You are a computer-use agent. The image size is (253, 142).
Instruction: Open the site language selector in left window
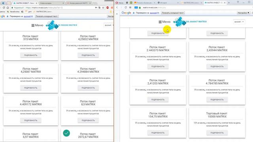click(x=109, y=25)
